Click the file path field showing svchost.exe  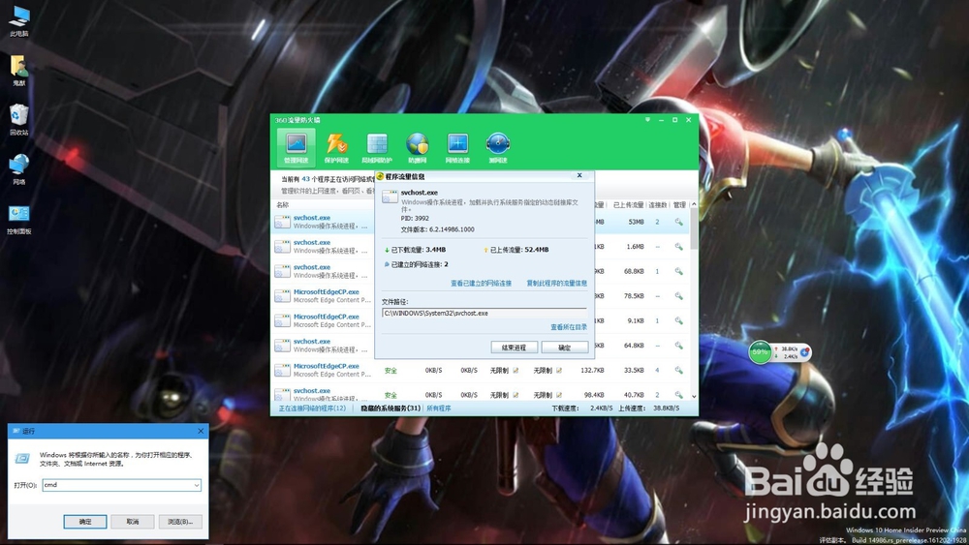[484, 313]
